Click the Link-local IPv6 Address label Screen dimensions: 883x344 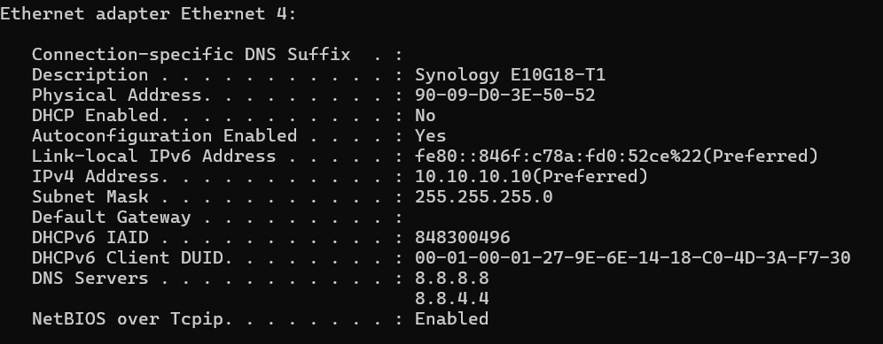[153, 156]
